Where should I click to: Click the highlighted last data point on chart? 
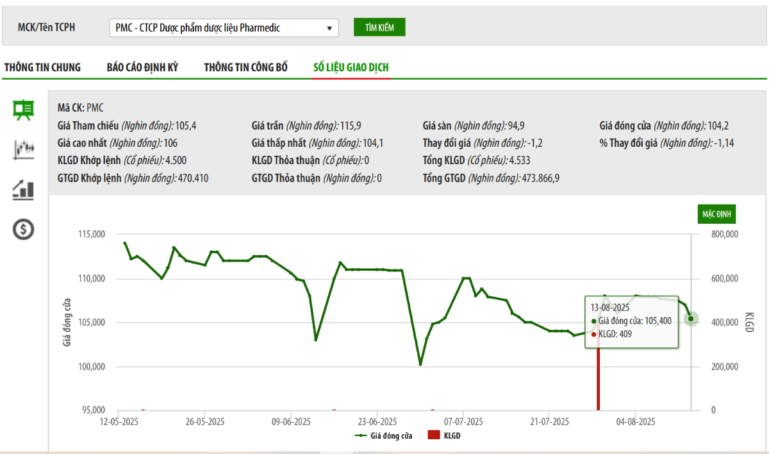tap(690, 318)
